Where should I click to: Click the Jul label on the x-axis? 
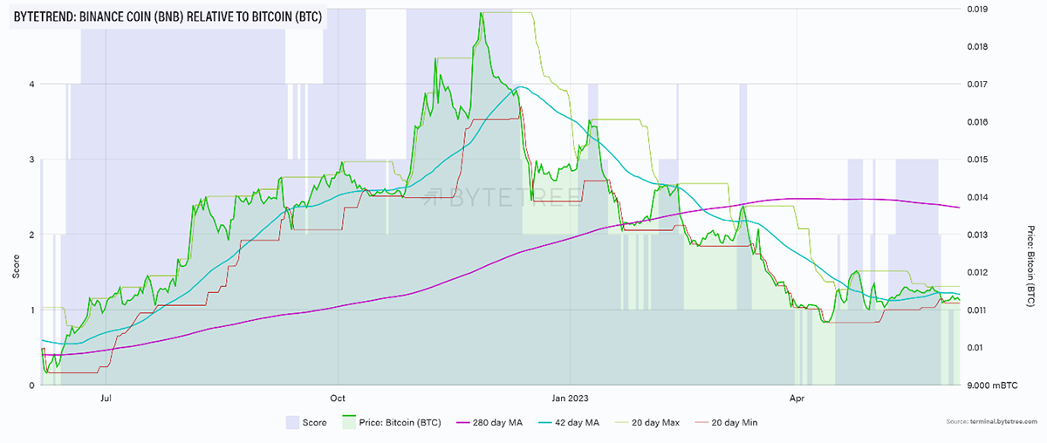pyautogui.click(x=106, y=399)
